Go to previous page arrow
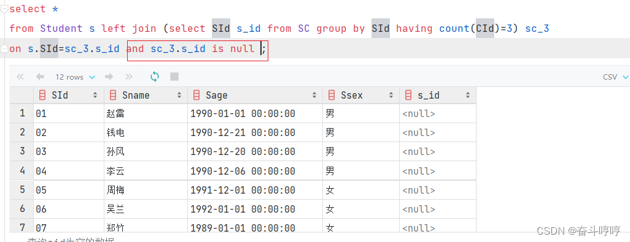630x242 pixels. tap(40, 77)
